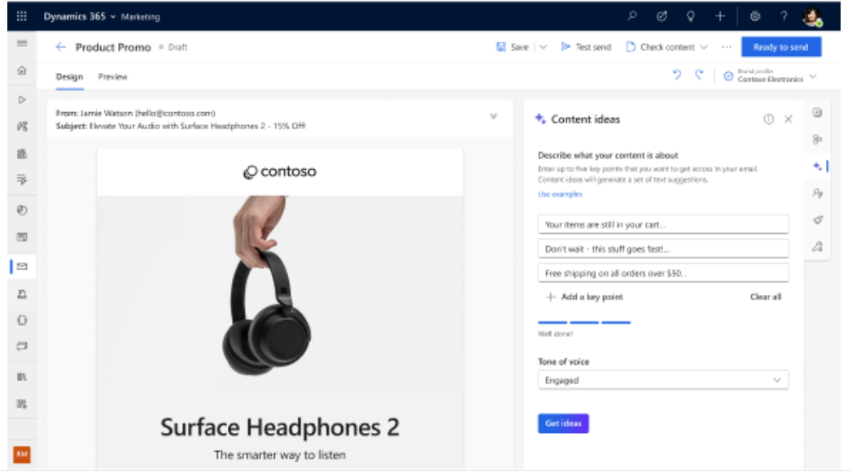Expand the Save options dropdown arrow
The width and height of the screenshot is (852, 472).
tap(543, 47)
